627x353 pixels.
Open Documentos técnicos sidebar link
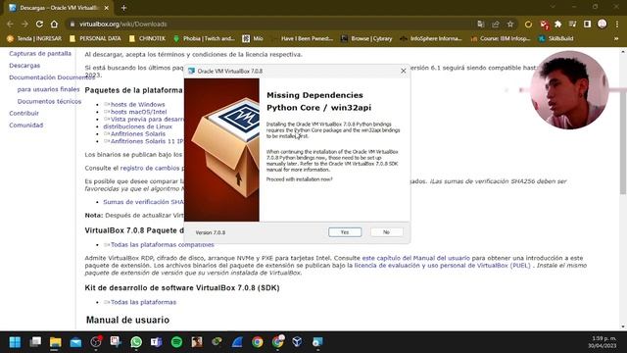click(x=49, y=101)
